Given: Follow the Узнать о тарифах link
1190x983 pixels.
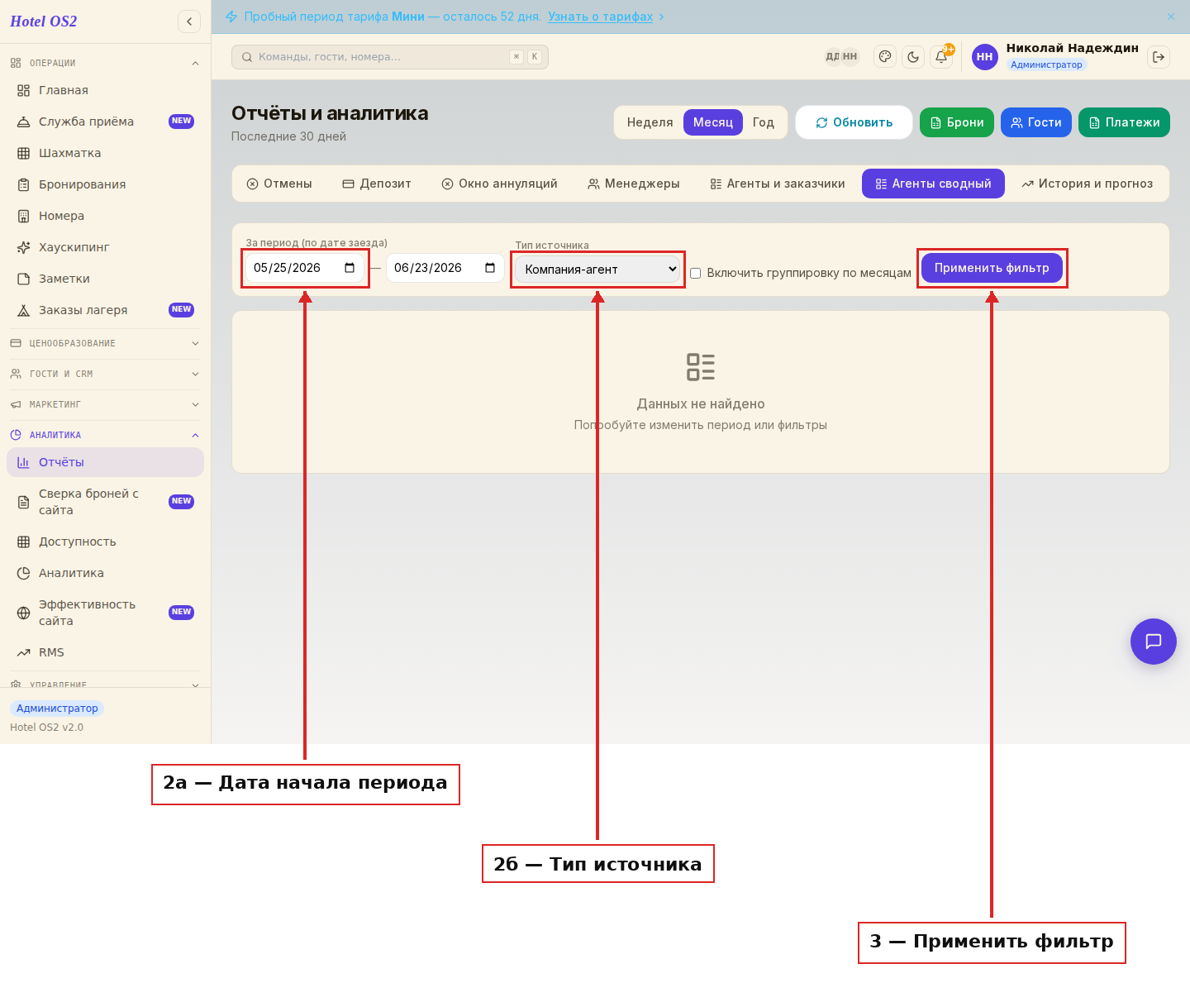Looking at the screenshot, I should tap(601, 17).
